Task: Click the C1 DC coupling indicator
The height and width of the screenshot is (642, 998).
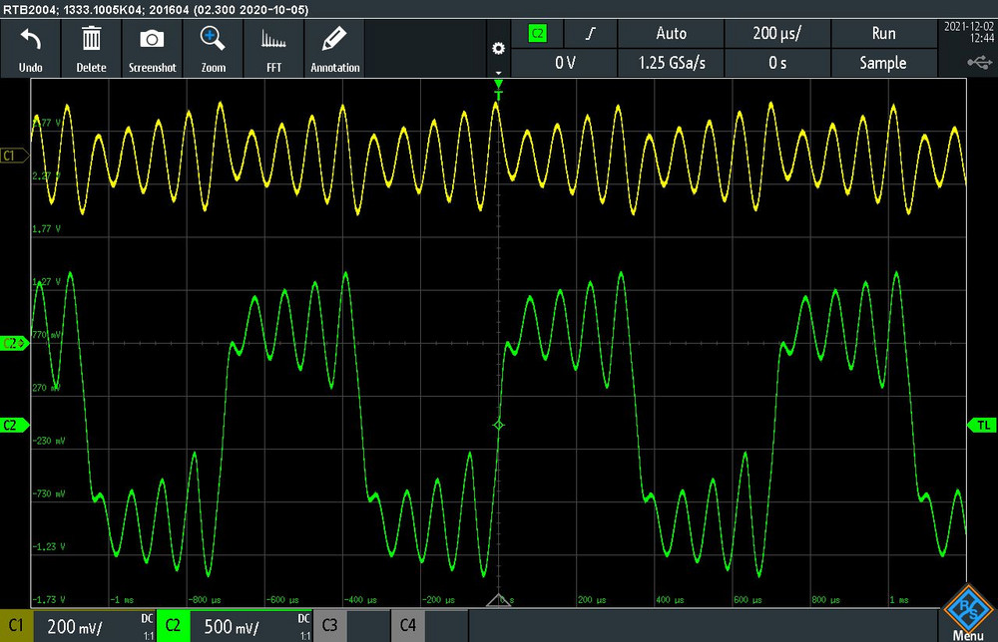Action: [147, 618]
